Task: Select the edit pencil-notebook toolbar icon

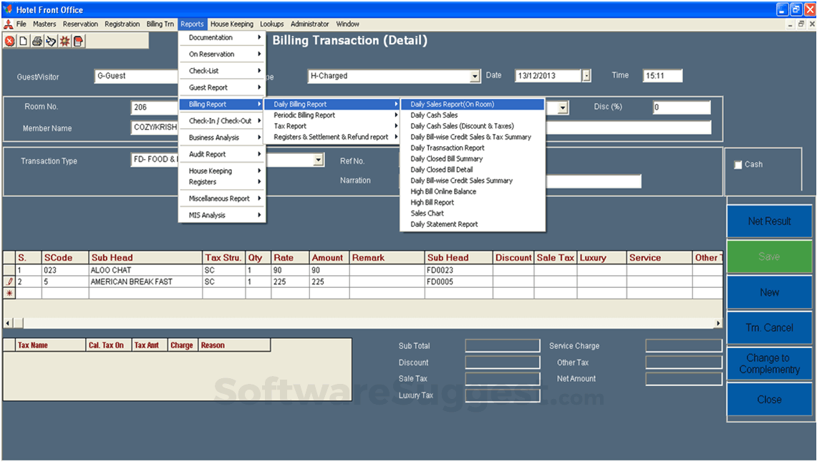Action: click(49, 41)
